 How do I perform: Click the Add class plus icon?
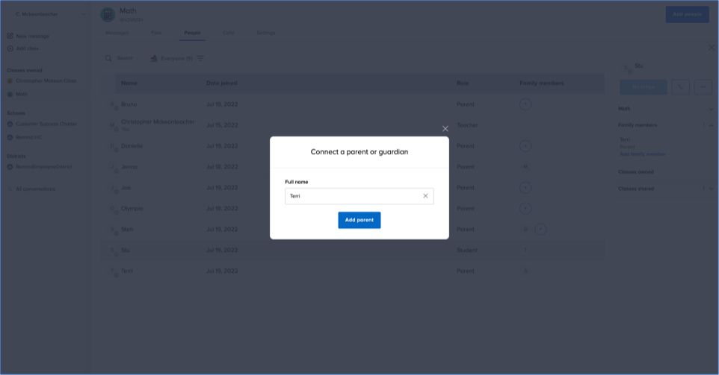point(10,48)
